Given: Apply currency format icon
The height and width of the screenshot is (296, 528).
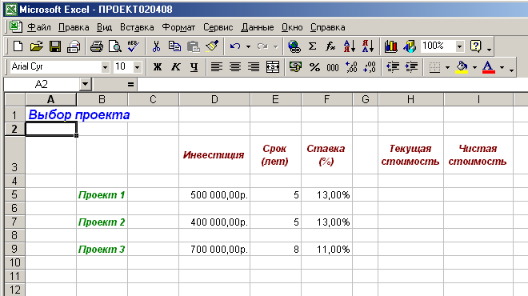Looking at the screenshot, I should click(295, 67).
